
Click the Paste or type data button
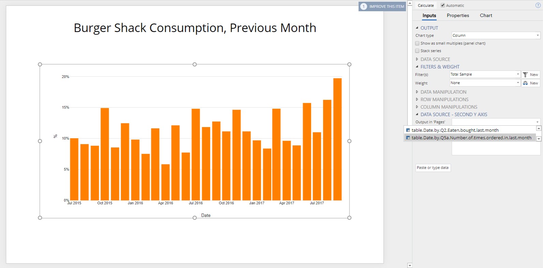tap(433, 168)
